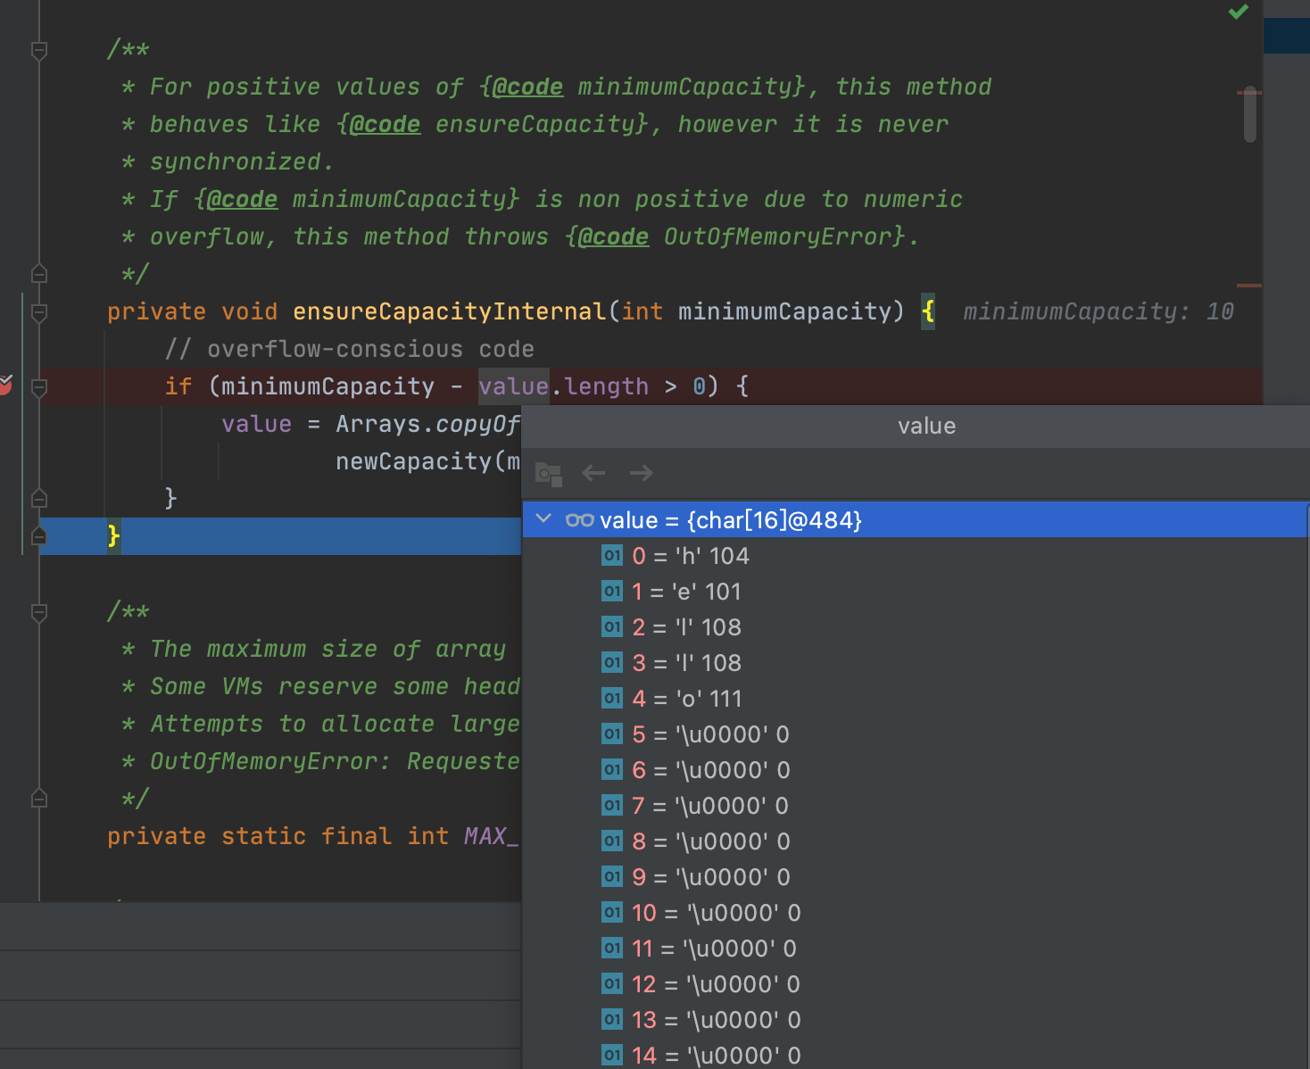
Task: Click the first @code link before minimumCapacity
Action: (x=527, y=87)
